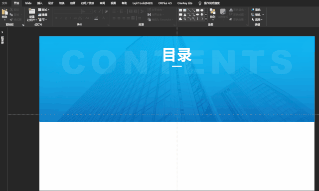Select the Text Box shape in gallery

point(180,10)
